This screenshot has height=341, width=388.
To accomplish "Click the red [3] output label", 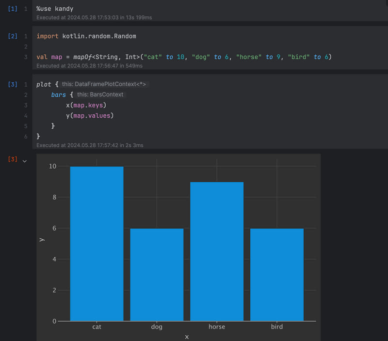I will click(x=13, y=159).
